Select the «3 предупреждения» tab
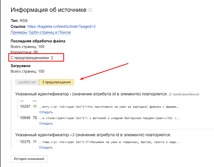Image resolution: width=214 pixels, height=167 pixels. click(x=56, y=82)
